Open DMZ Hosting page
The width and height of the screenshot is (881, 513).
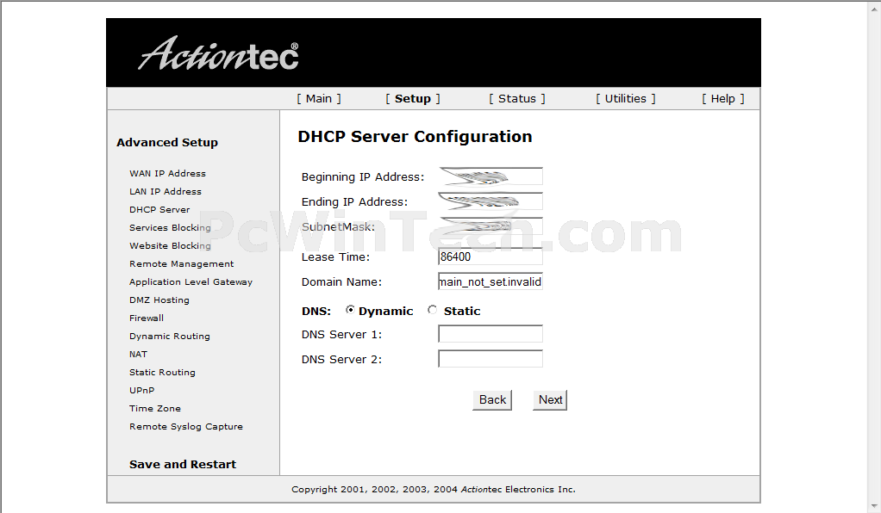point(159,300)
